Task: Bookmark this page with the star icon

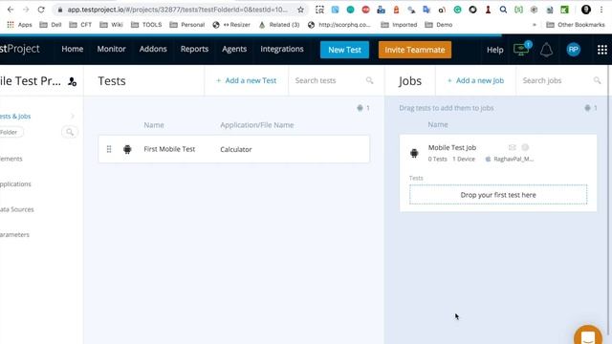Action: point(300,10)
